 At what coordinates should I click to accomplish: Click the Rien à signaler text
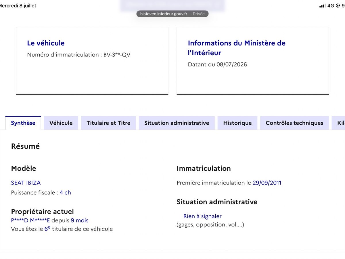[202, 216]
